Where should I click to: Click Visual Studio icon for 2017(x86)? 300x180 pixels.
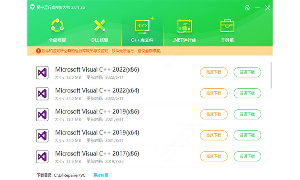point(42,157)
